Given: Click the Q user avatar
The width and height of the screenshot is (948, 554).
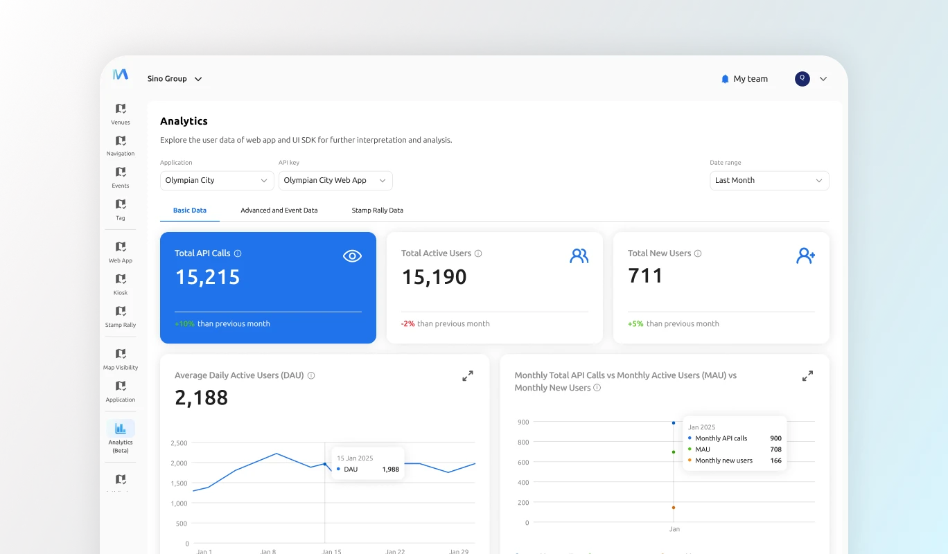Looking at the screenshot, I should [x=802, y=78].
